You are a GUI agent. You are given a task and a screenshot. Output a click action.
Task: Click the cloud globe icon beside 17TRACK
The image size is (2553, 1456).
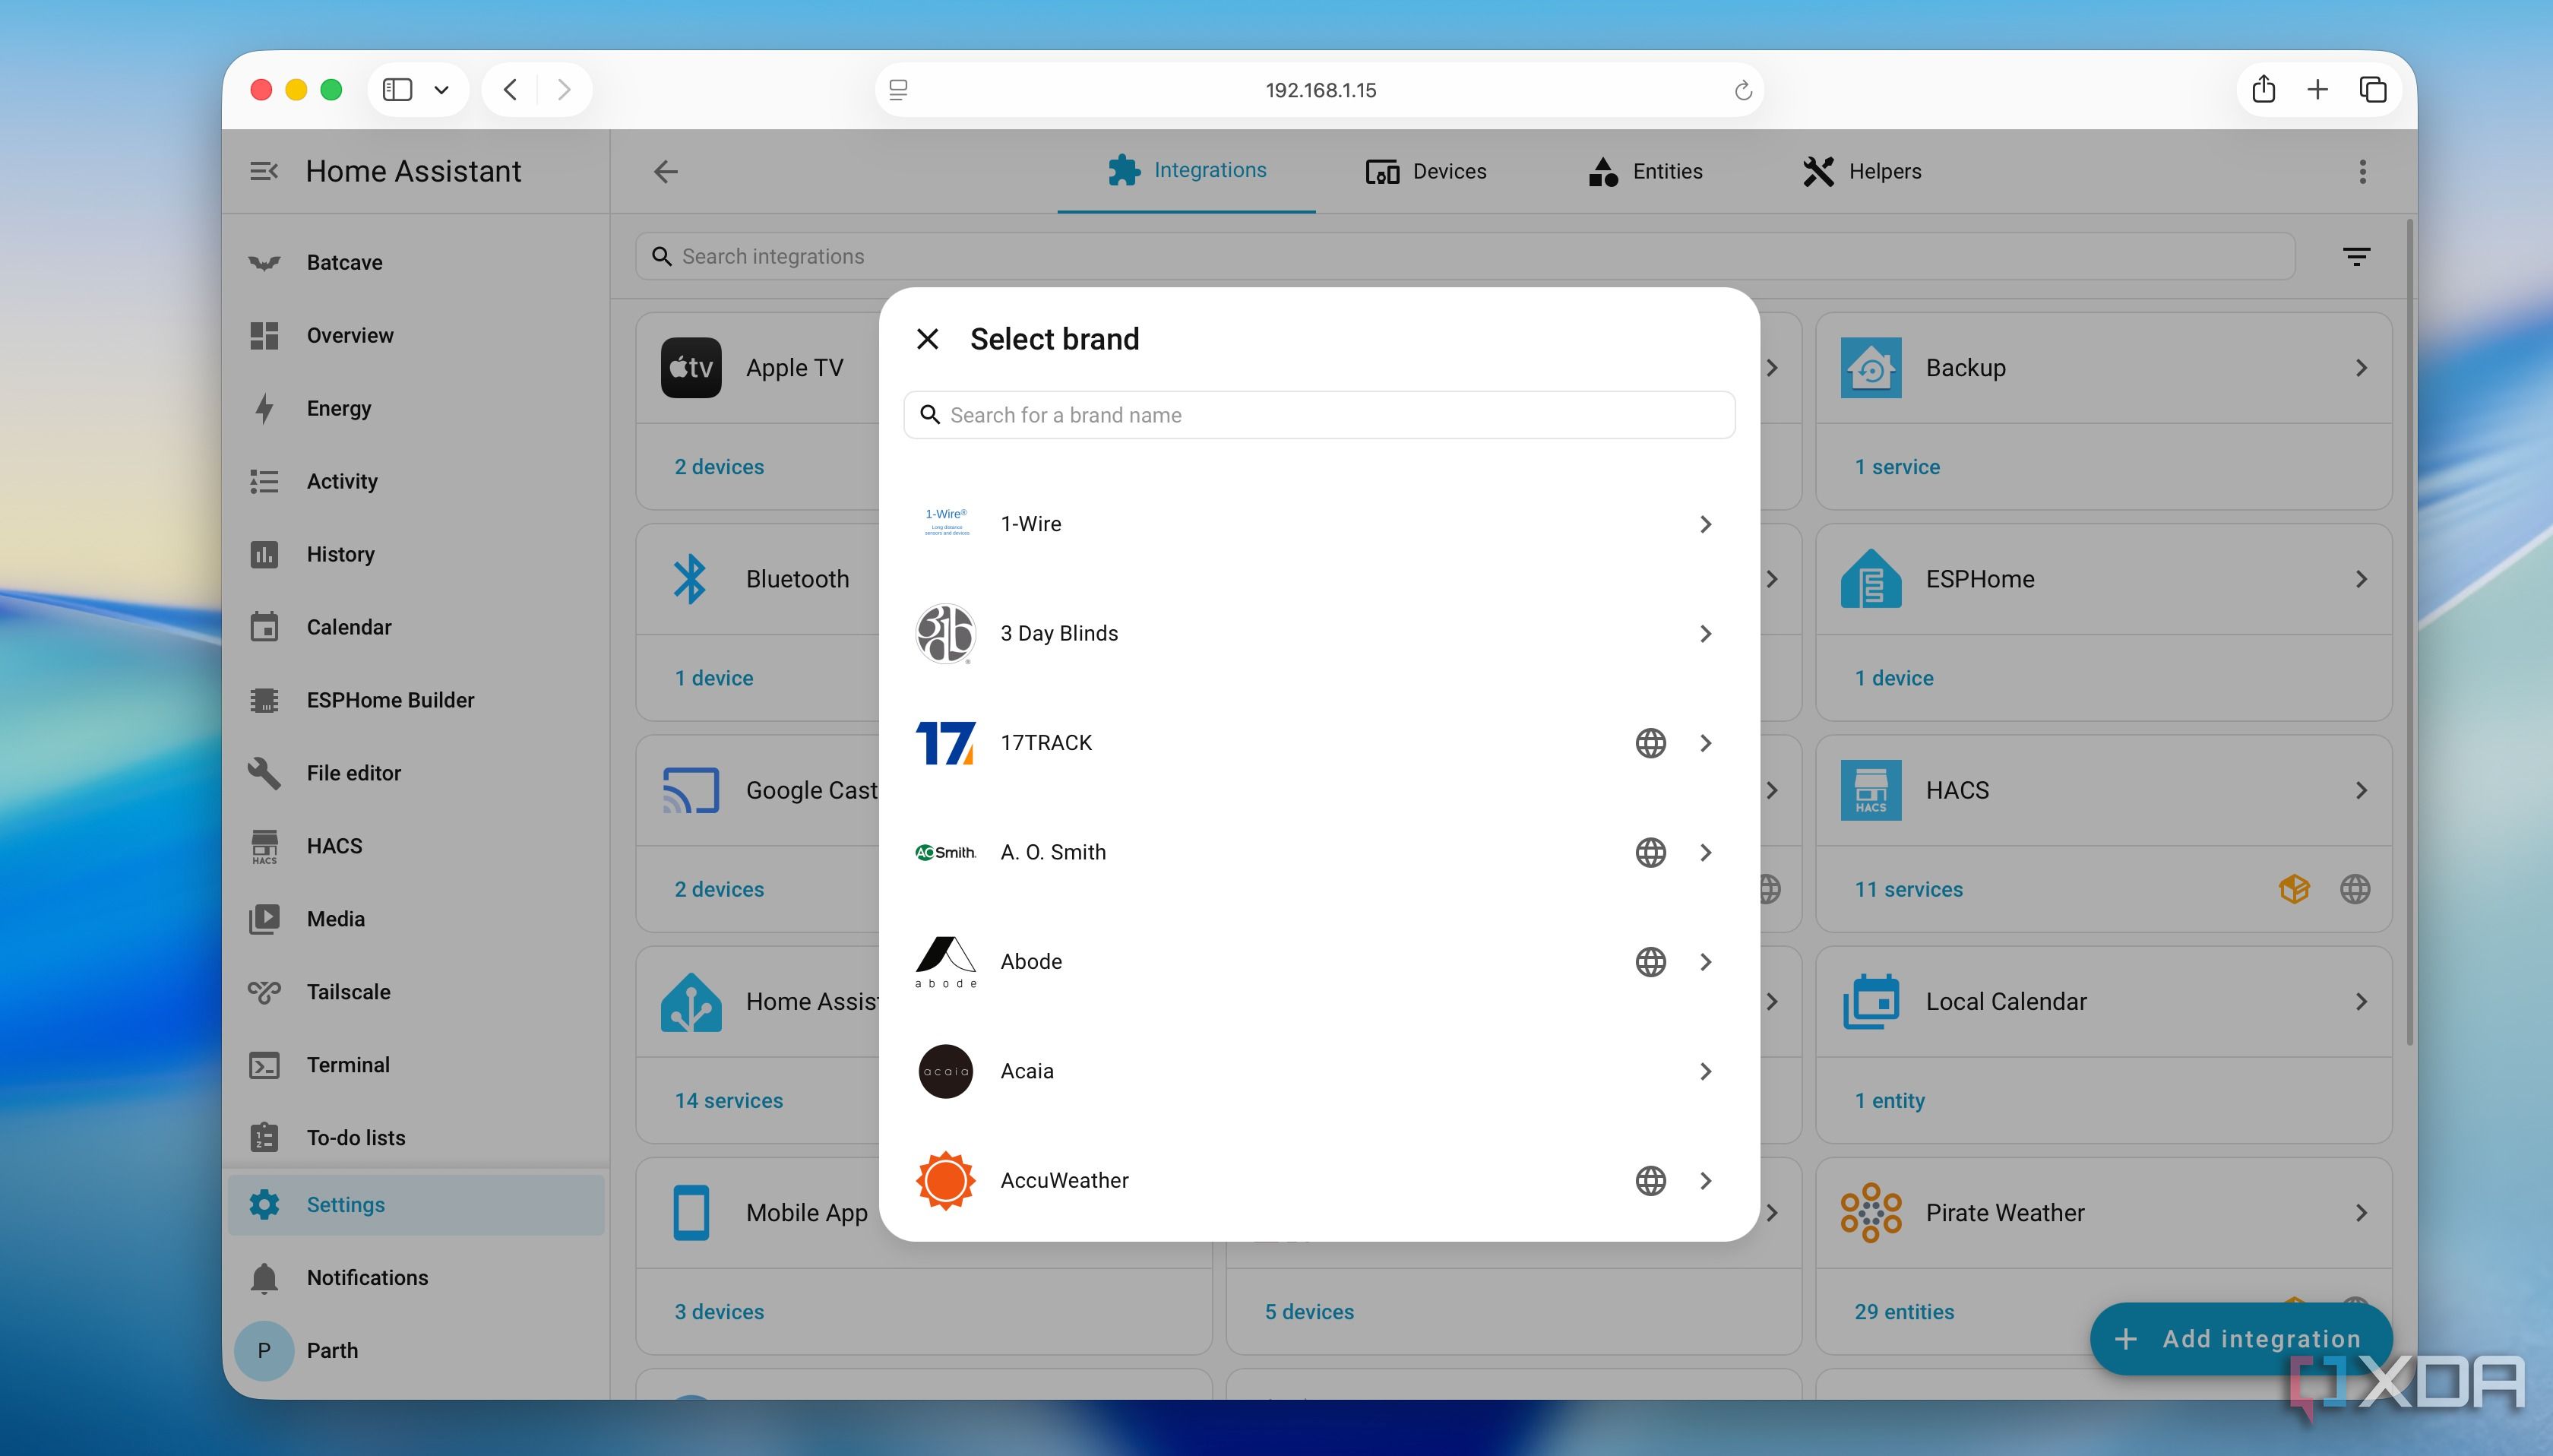coord(1650,743)
